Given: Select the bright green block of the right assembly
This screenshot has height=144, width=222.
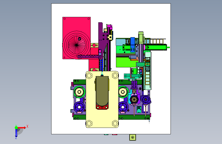Looking at the screenshot, I should tap(126, 62).
